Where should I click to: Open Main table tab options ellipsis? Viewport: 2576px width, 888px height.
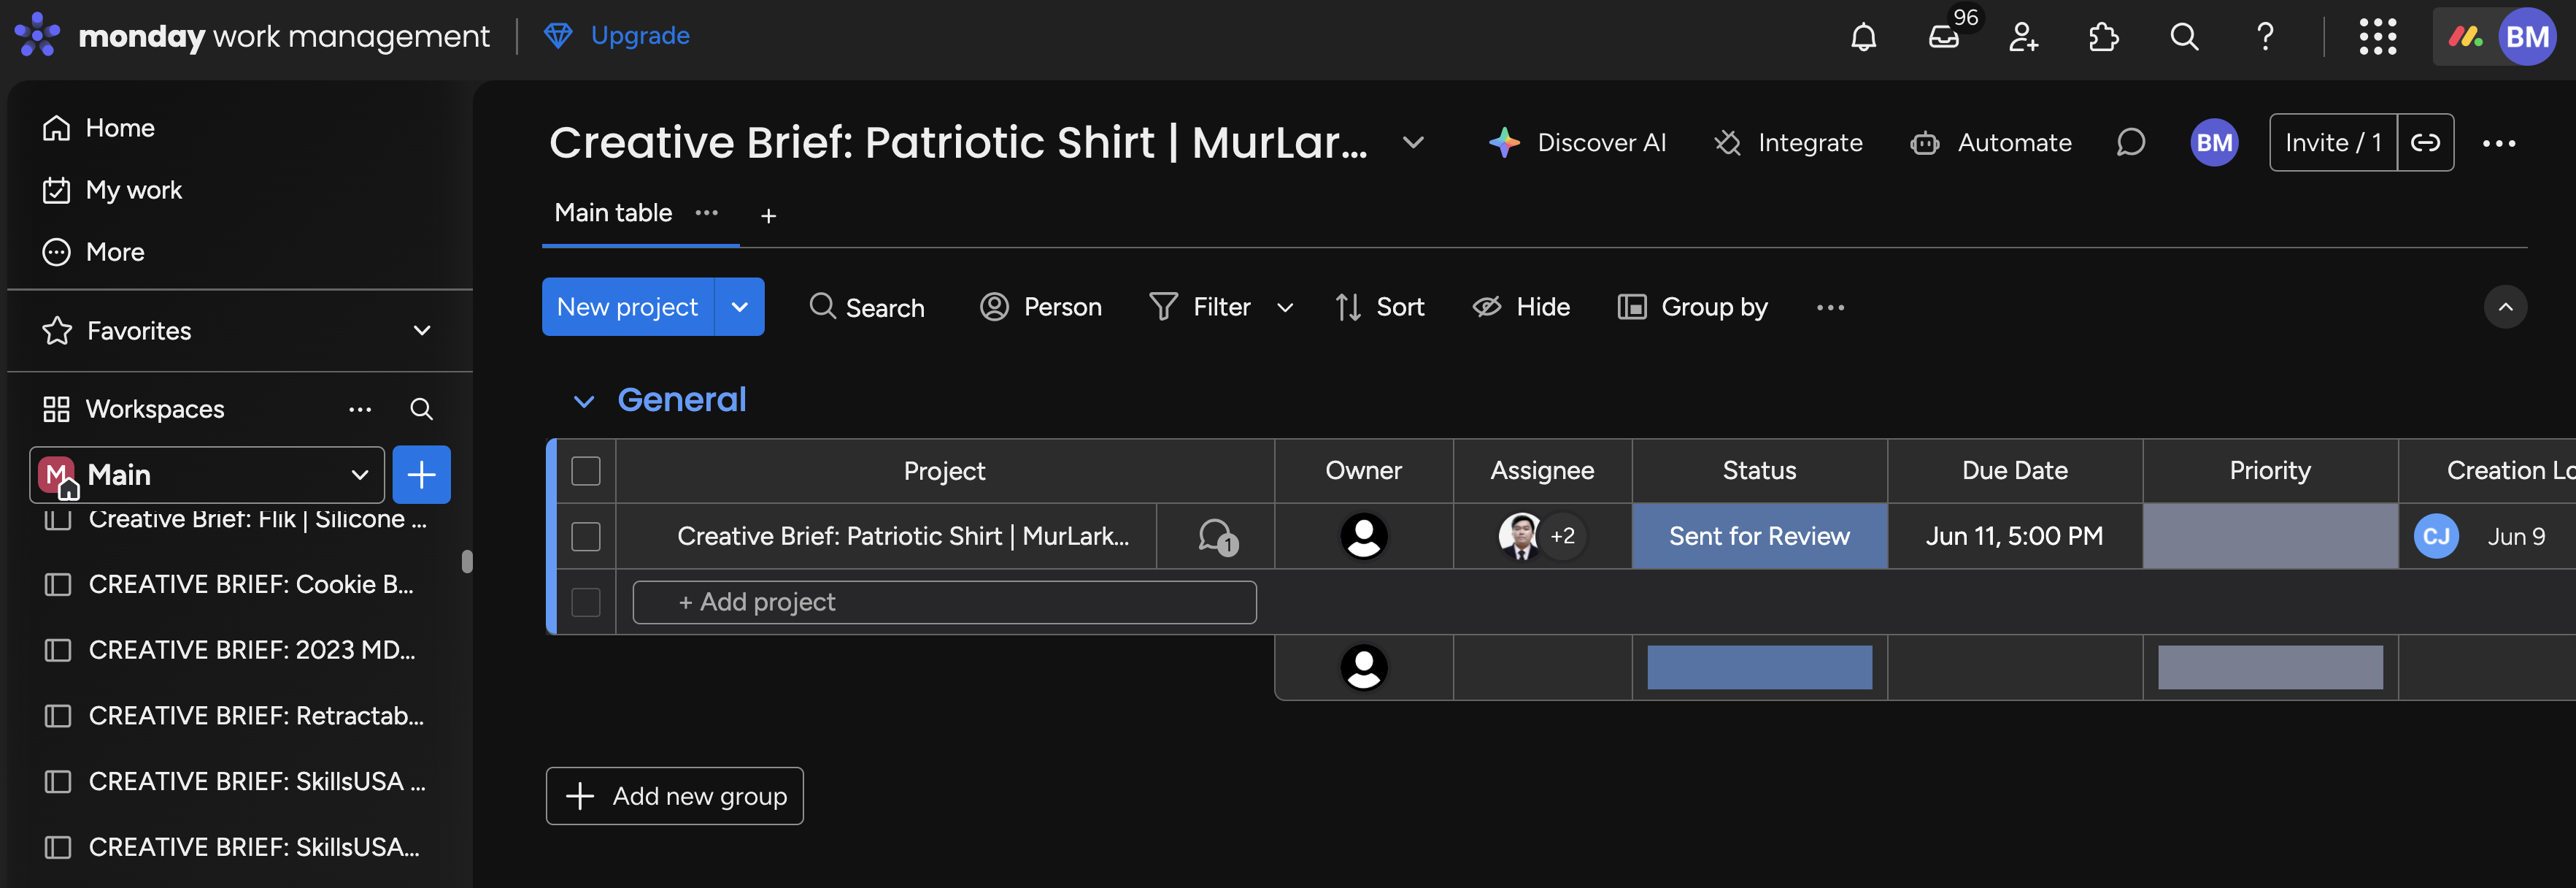[706, 213]
